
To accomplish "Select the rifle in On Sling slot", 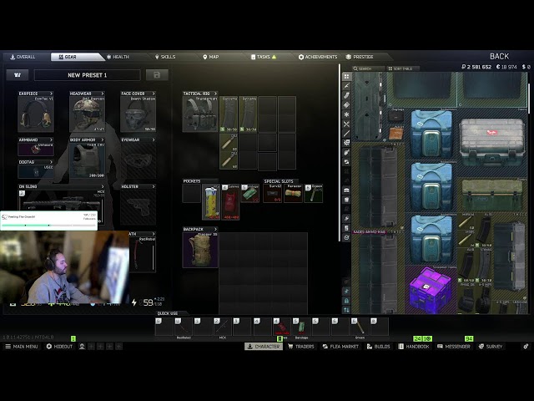I will tap(62, 204).
